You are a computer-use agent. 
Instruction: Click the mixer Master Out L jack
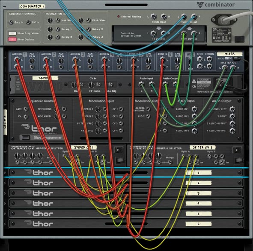pos(225,68)
